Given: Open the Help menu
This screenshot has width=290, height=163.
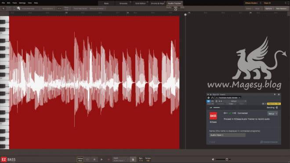Looking at the screenshot, I should [x=36, y=3].
